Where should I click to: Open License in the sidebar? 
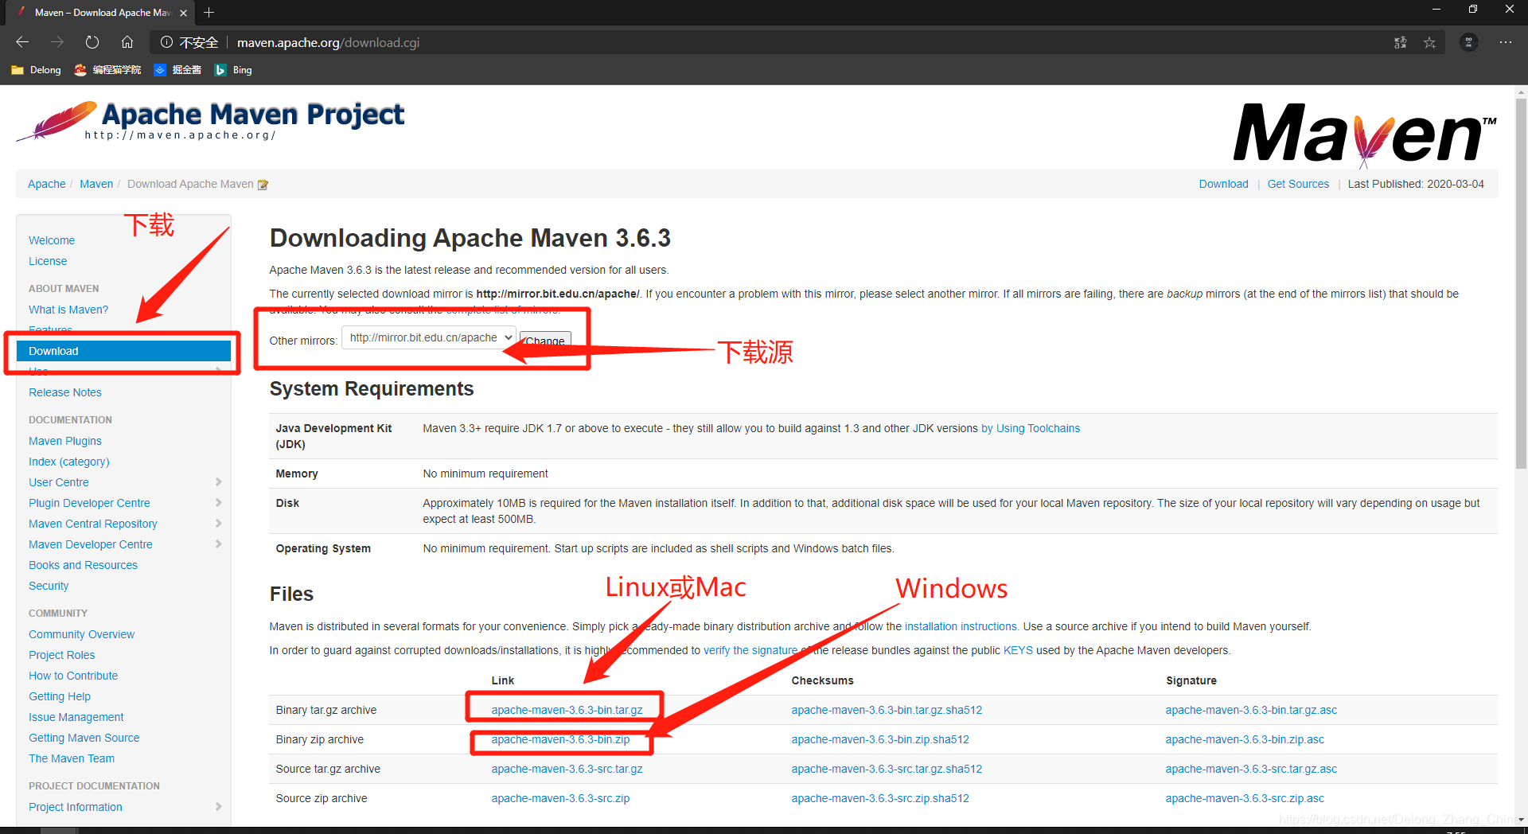pos(48,261)
